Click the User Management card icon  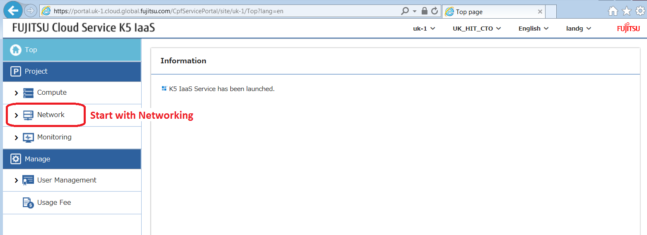[x=28, y=180]
